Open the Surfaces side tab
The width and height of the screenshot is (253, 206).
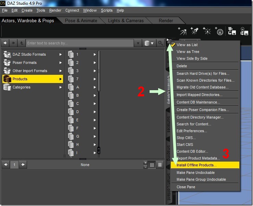point(168,124)
